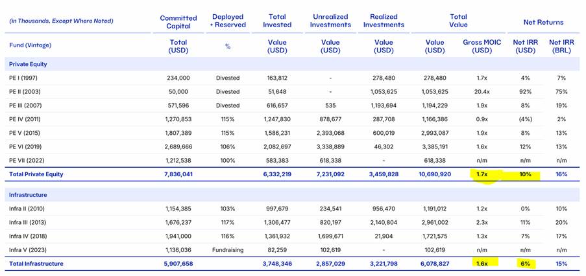Select the Total Infrastructure committed 5,907,658
Image resolution: width=586 pixels, height=276 pixels.
click(x=178, y=264)
